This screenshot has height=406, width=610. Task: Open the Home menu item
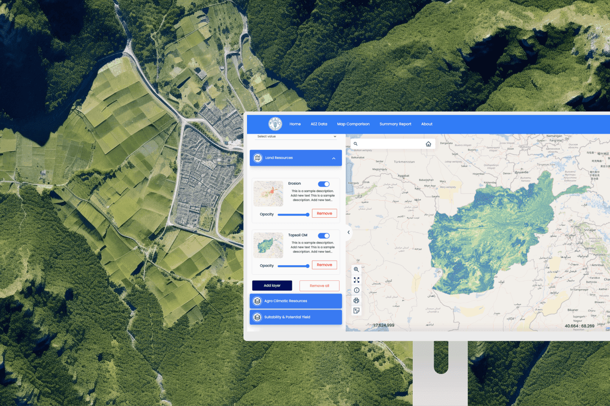coord(295,124)
